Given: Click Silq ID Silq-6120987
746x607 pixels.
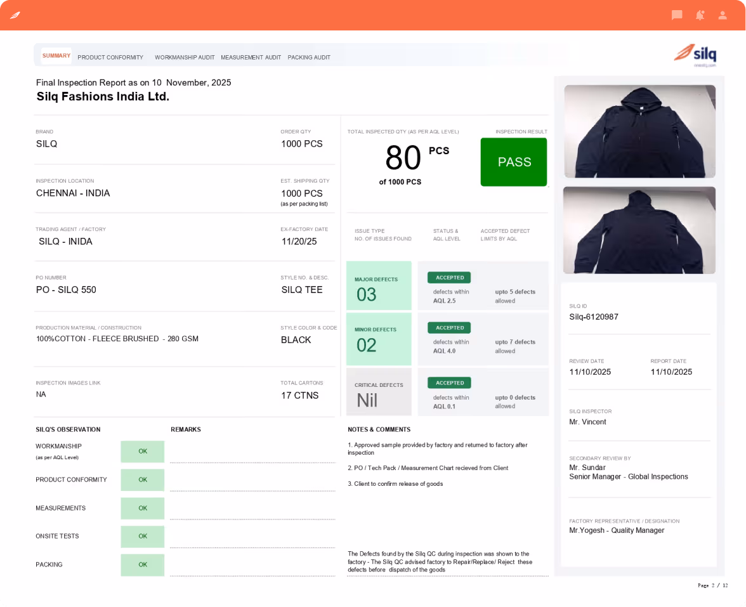Looking at the screenshot, I should (594, 317).
